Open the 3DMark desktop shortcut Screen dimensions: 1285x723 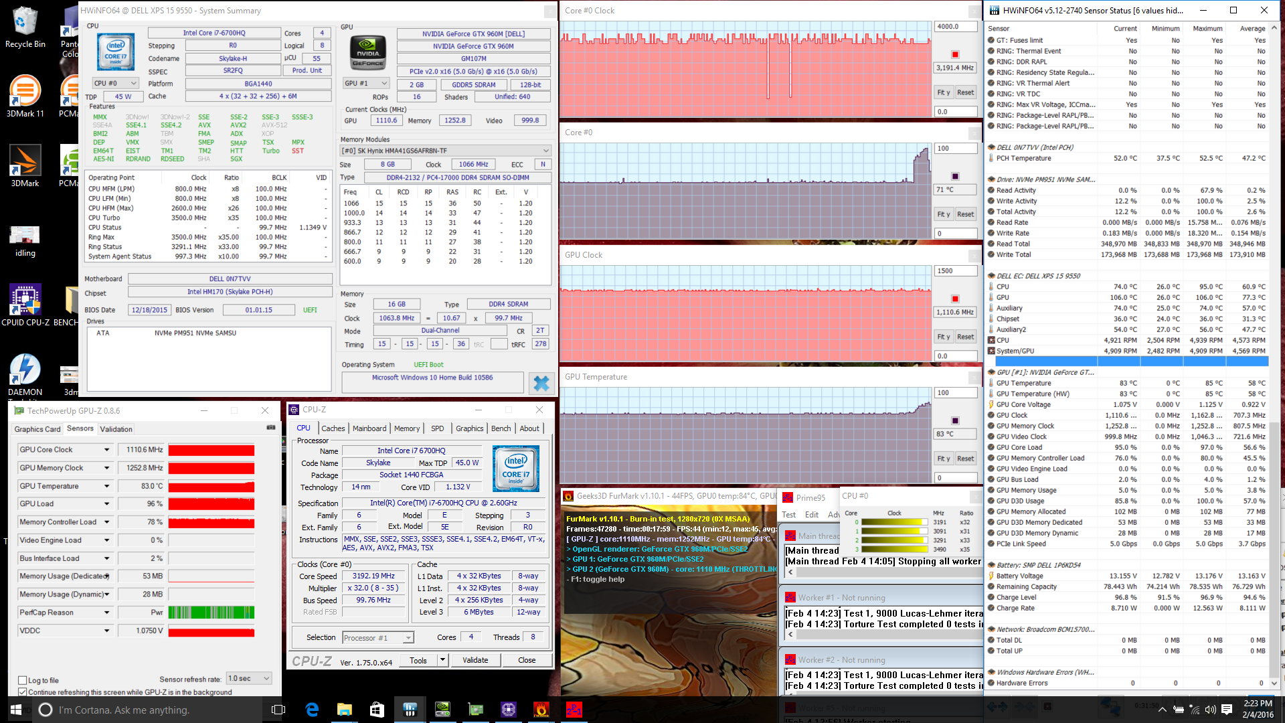click(x=25, y=165)
